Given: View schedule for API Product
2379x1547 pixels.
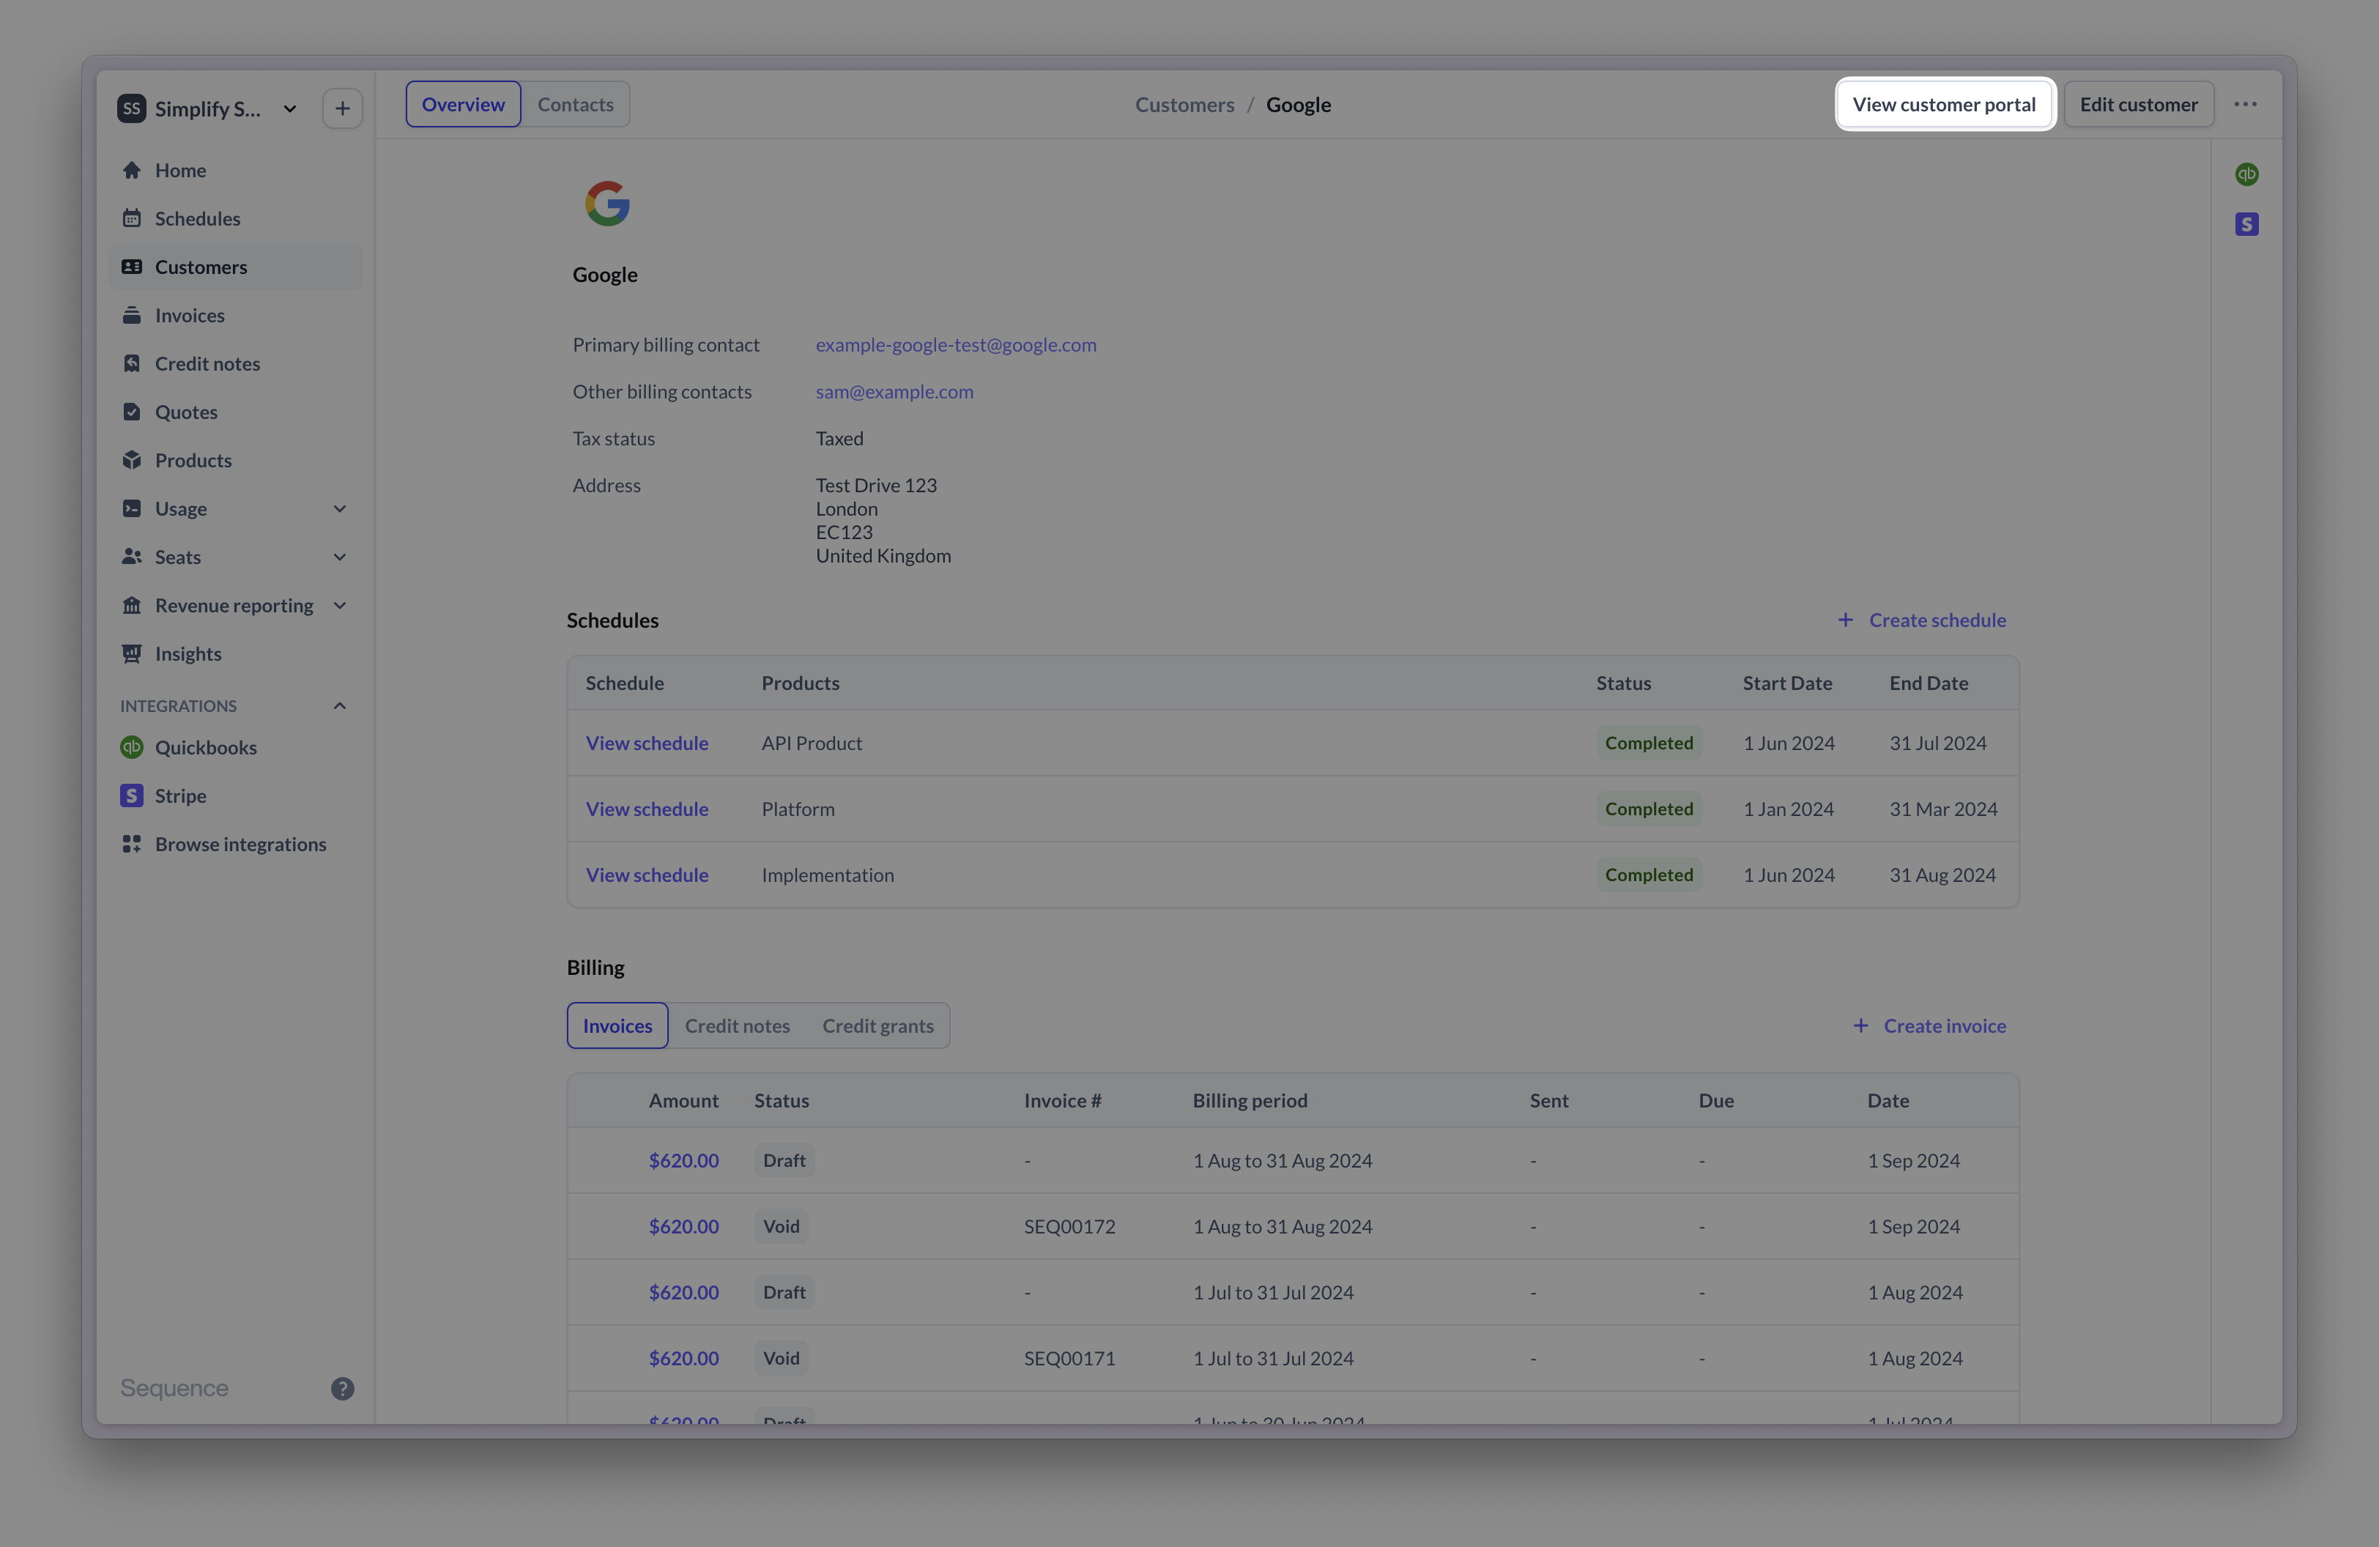Looking at the screenshot, I should (x=647, y=743).
